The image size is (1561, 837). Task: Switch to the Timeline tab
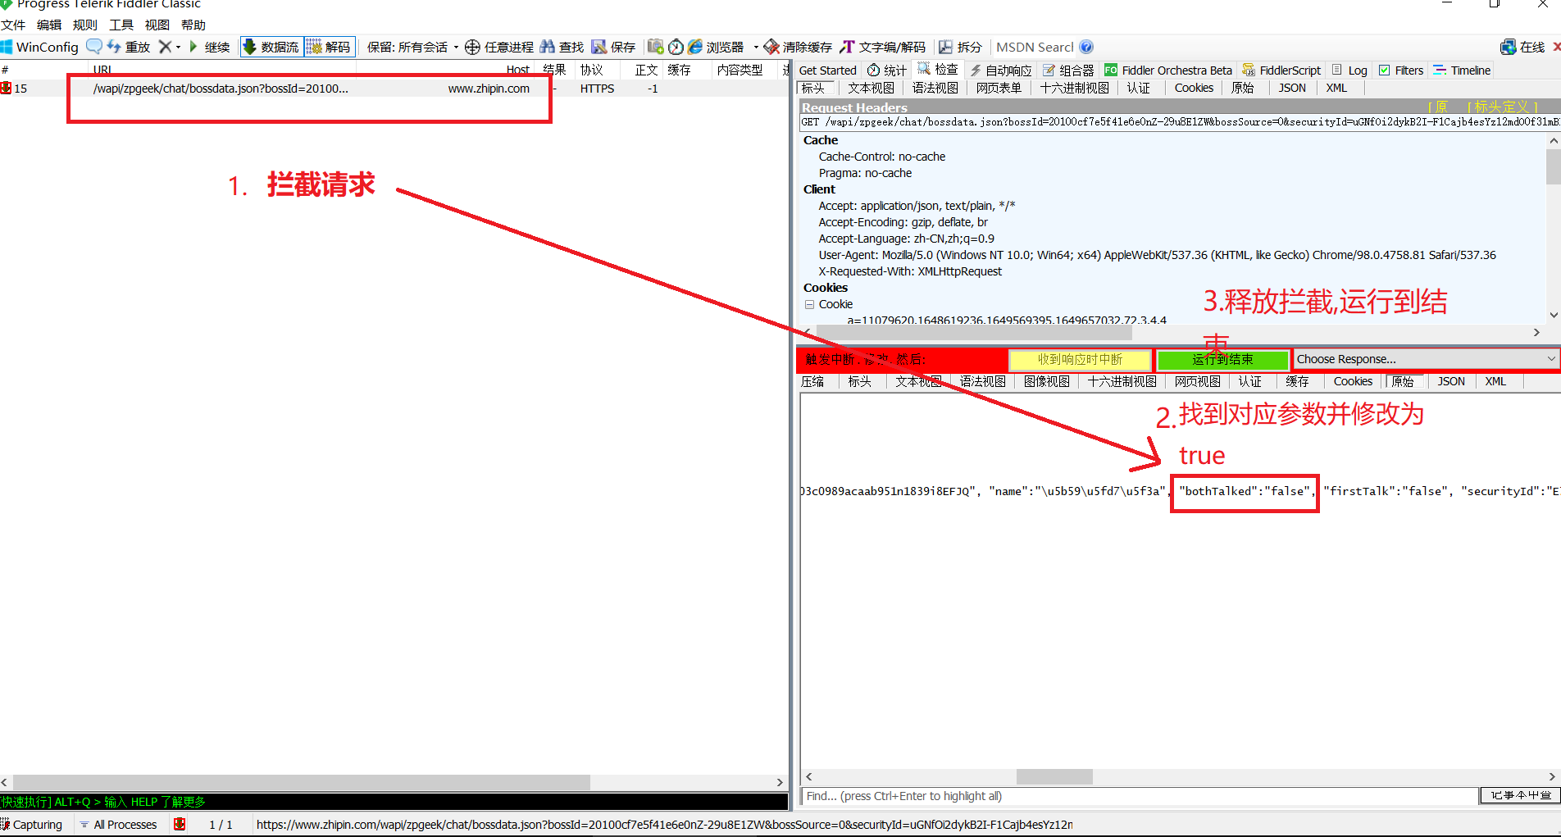(x=1462, y=71)
